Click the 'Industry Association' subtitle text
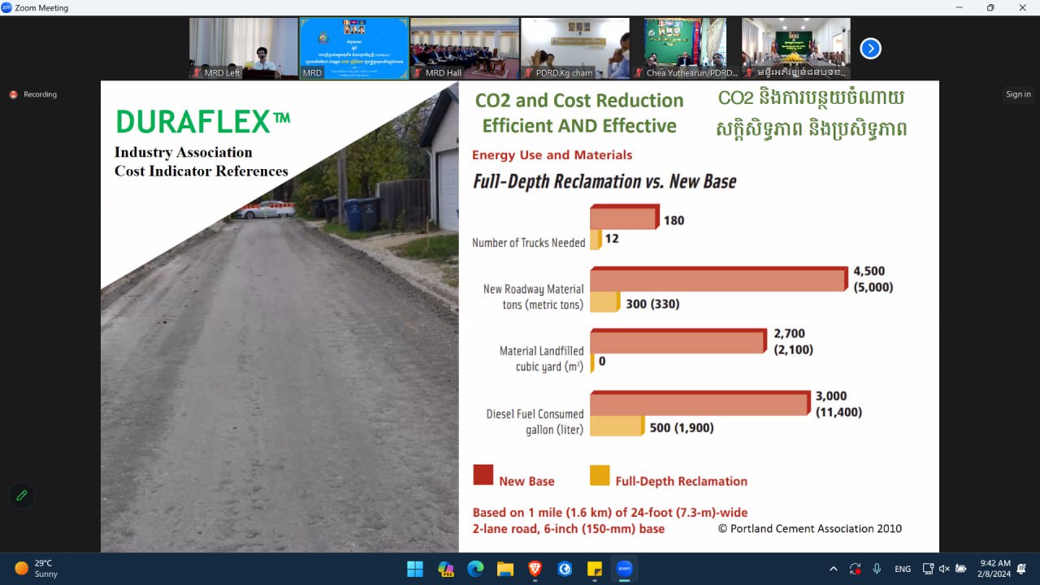Screen dimensions: 1040x585 [x=184, y=152]
